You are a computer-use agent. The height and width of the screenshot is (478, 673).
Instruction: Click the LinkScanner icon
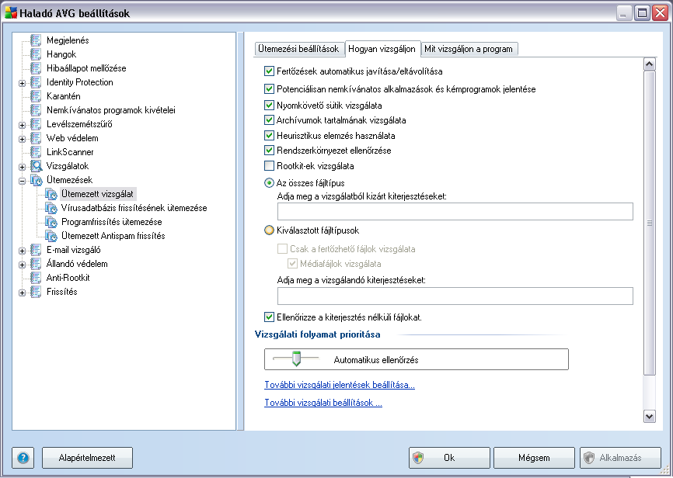(x=36, y=152)
